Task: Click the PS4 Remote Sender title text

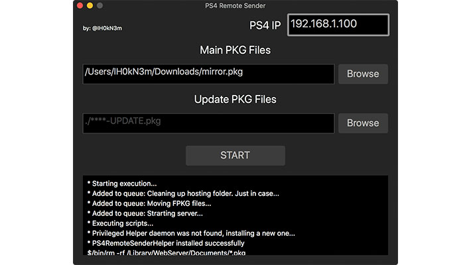Action: click(x=235, y=6)
